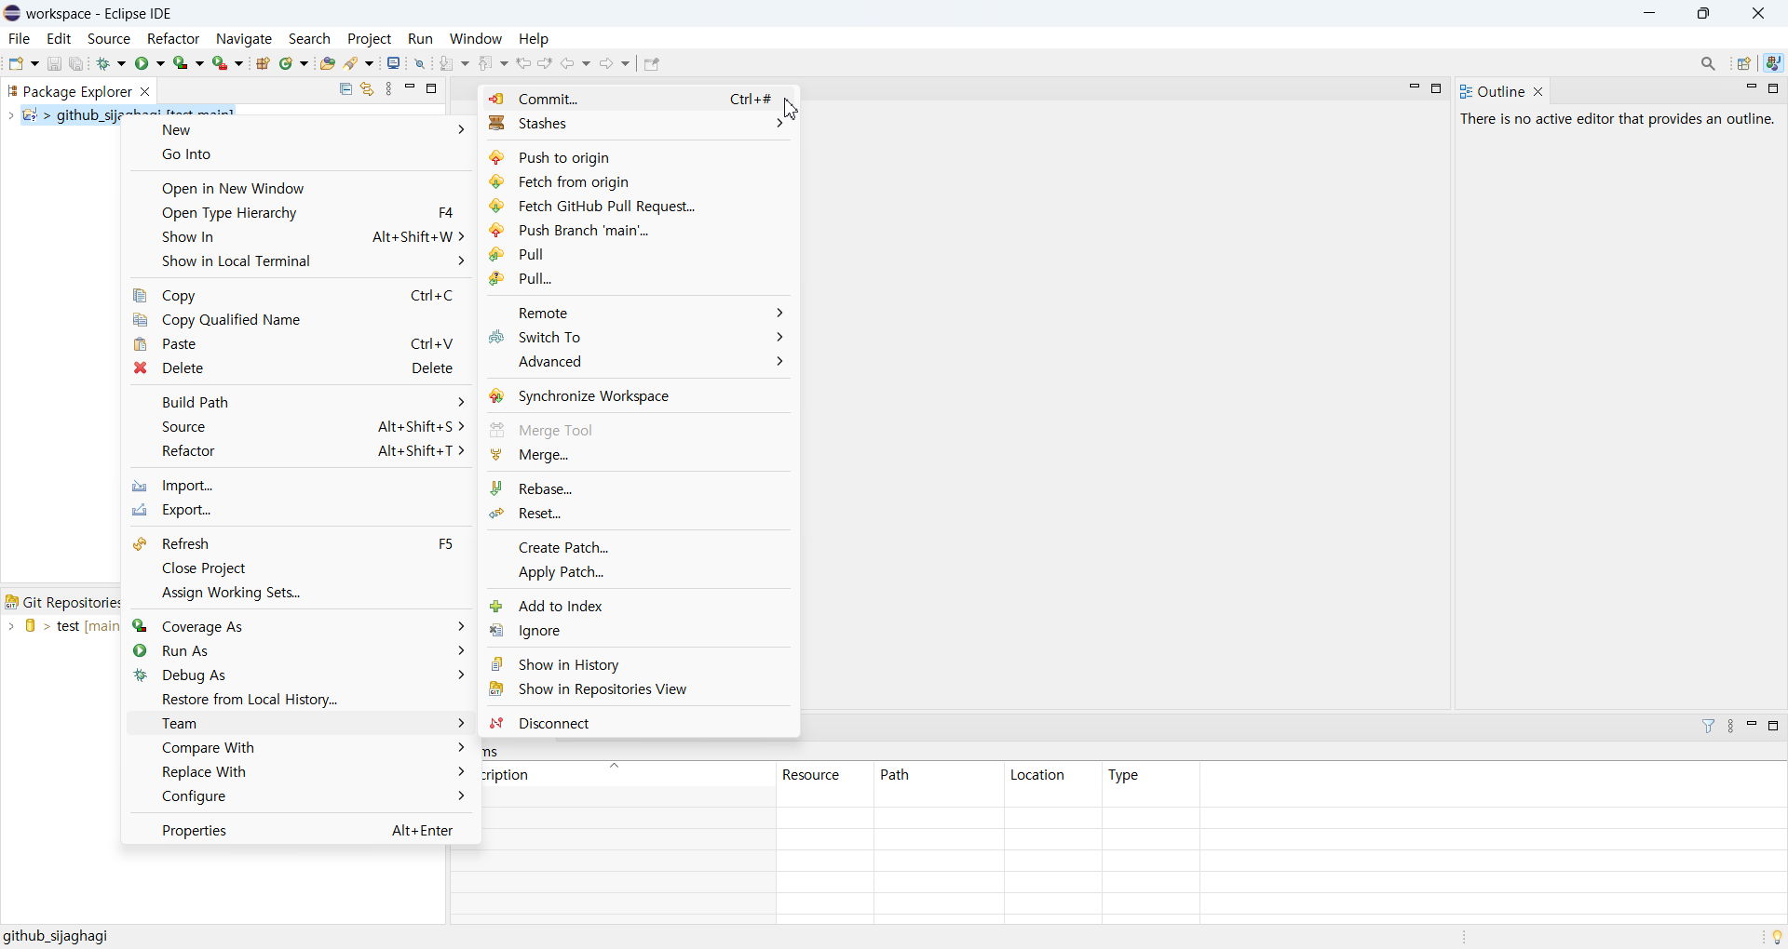Click the Back navigation arrow in the toolbar
The image size is (1788, 949).
(x=568, y=63)
